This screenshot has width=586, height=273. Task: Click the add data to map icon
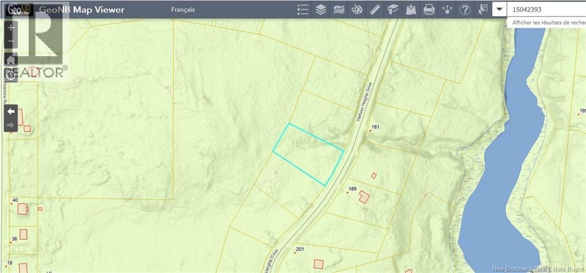coord(411,10)
